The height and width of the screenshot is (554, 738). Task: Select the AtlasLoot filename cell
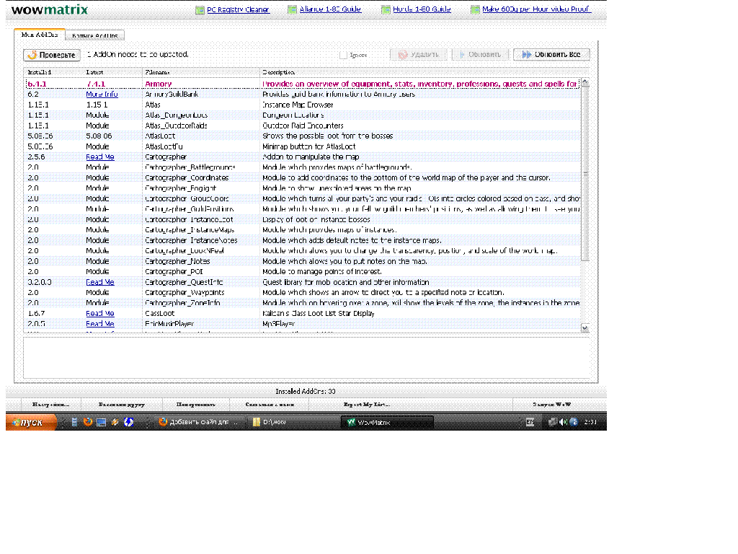160,136
